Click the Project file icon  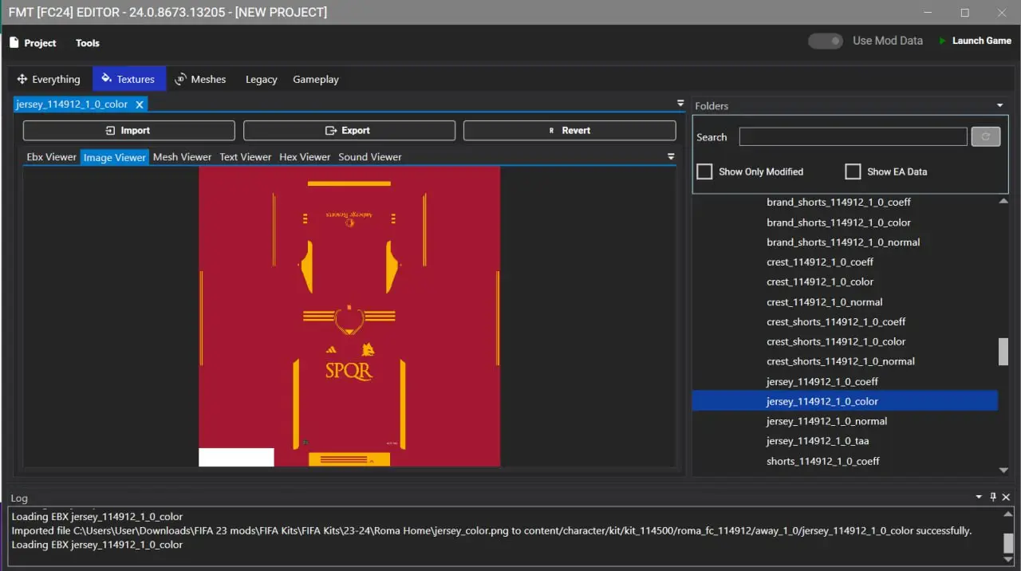tap(14, 43)
